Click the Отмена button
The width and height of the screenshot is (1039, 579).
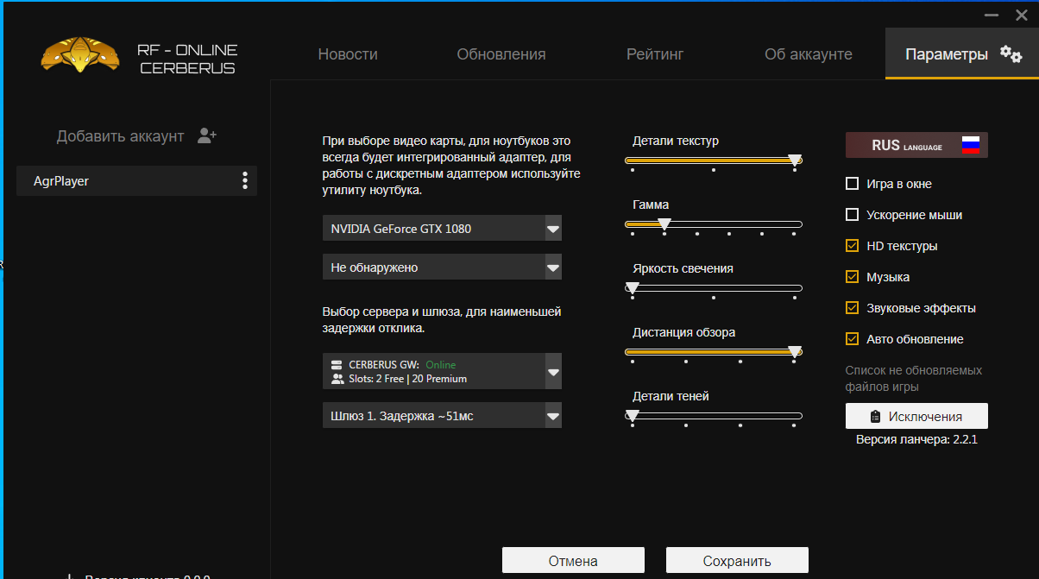coord(573,561)
